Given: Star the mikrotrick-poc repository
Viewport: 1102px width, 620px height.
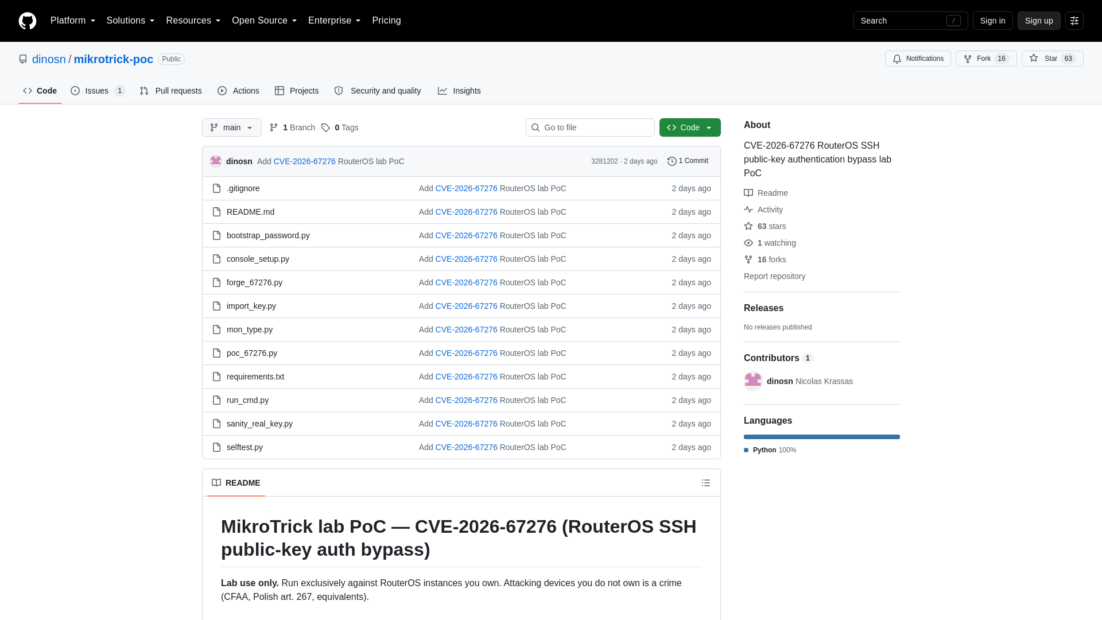Looking at the screenshot, I should coord(1052,59).
